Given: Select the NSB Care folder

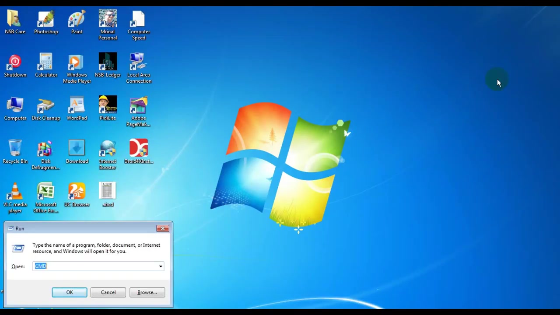Looking at the screenshot, I should (x=15, y=22).
